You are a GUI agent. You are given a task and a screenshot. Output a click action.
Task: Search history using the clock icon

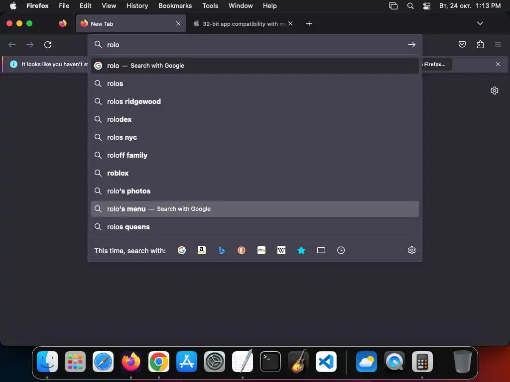pos(341,250)
